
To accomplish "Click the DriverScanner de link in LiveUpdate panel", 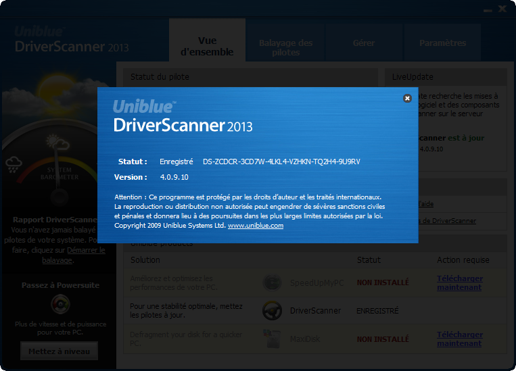I will pyautogui.click(x=447, y=221).
